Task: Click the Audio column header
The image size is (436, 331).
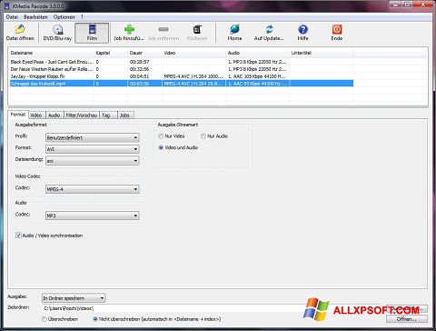Action: [257, 53]
